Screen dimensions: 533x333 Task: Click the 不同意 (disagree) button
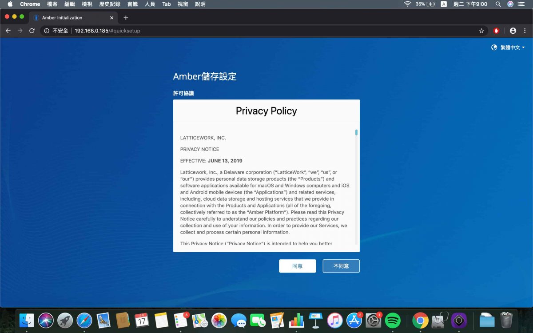[341, 266]
